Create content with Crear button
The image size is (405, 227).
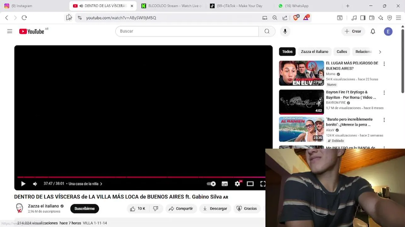353,31
